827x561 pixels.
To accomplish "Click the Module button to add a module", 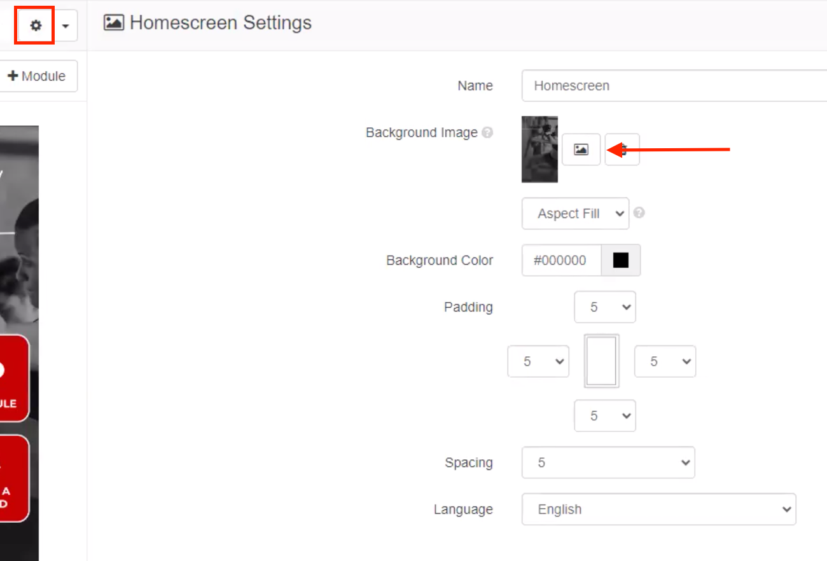I will pos(35,76).
